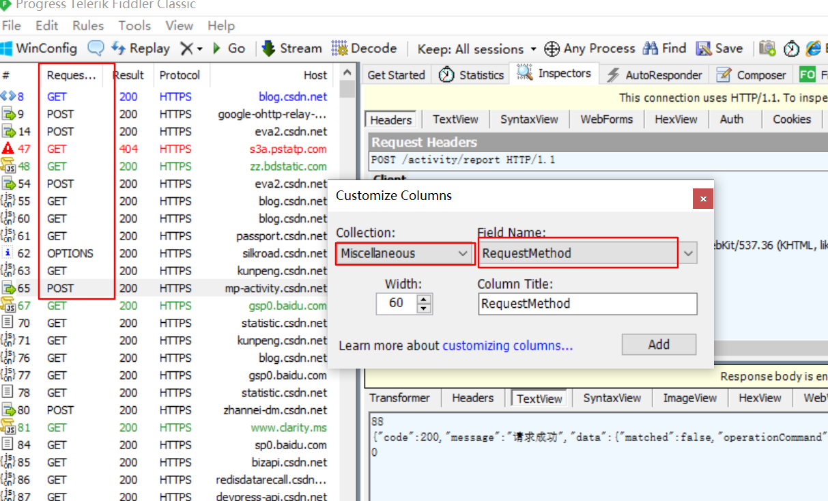Screen dimensions: 828x501
Task: Click the POST arrow icon of session 65
Action: pos(8,288)
